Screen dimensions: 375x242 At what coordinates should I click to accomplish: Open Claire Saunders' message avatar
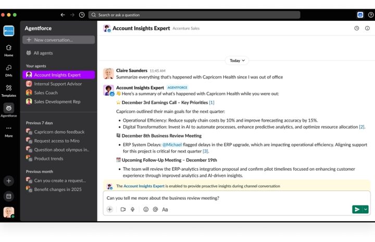108,73
